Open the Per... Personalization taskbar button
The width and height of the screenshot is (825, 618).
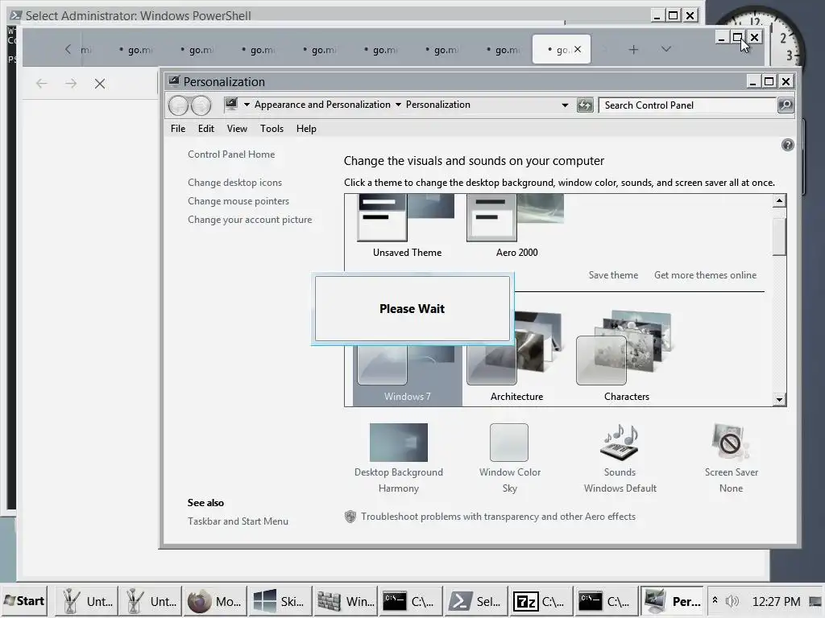(671, 601)
